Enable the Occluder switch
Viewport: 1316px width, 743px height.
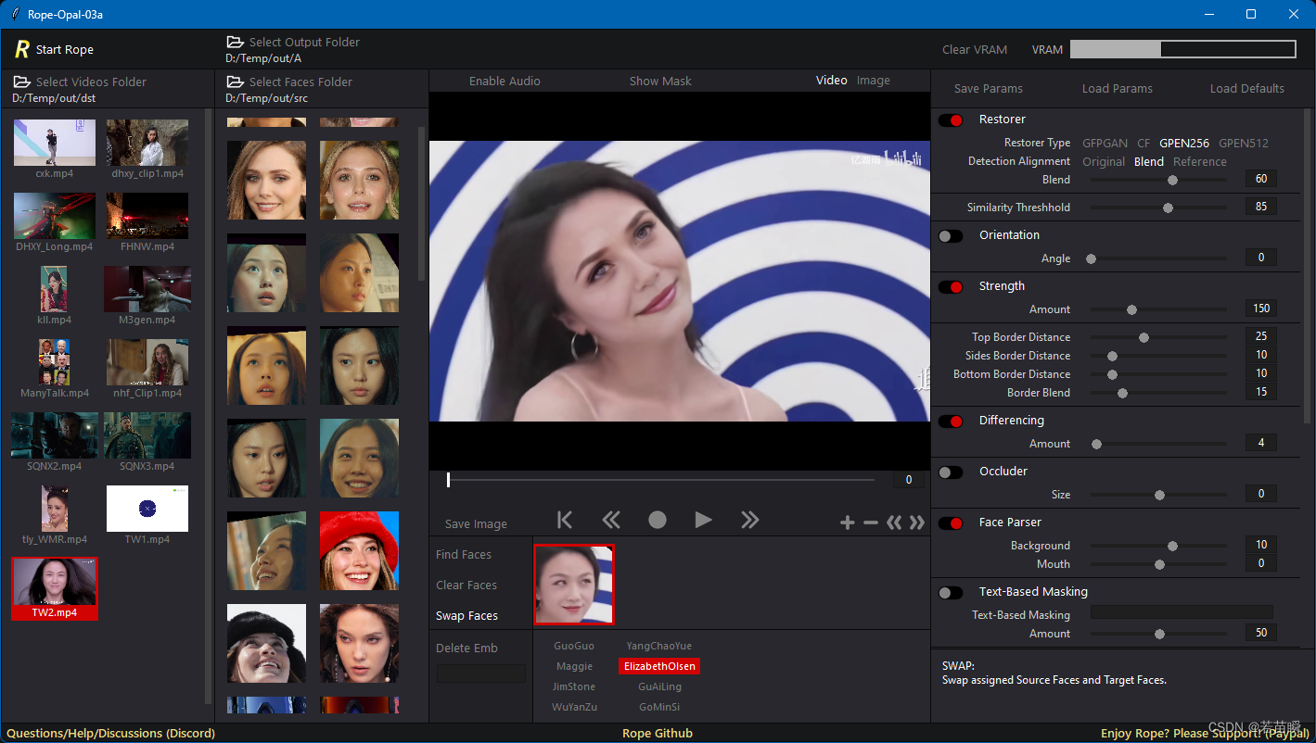[x=951, y=472]
